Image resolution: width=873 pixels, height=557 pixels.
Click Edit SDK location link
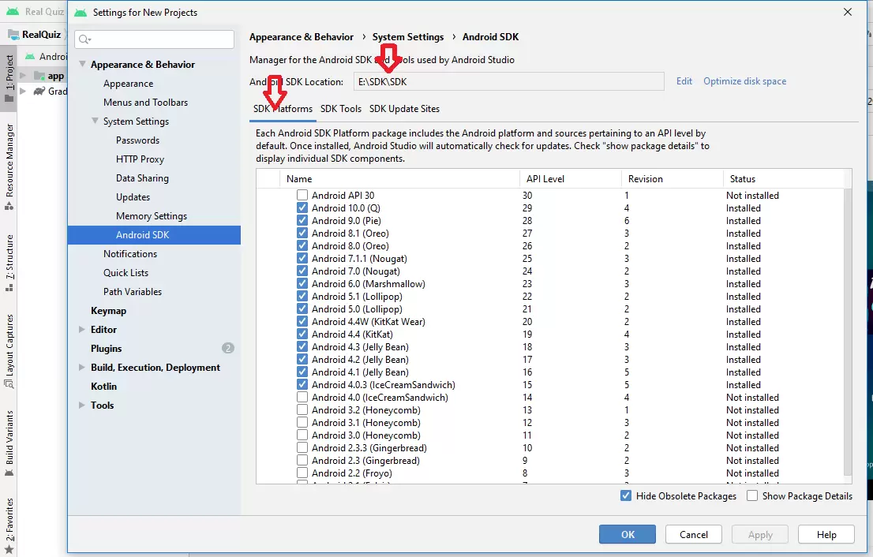click(x=684, y=81)
